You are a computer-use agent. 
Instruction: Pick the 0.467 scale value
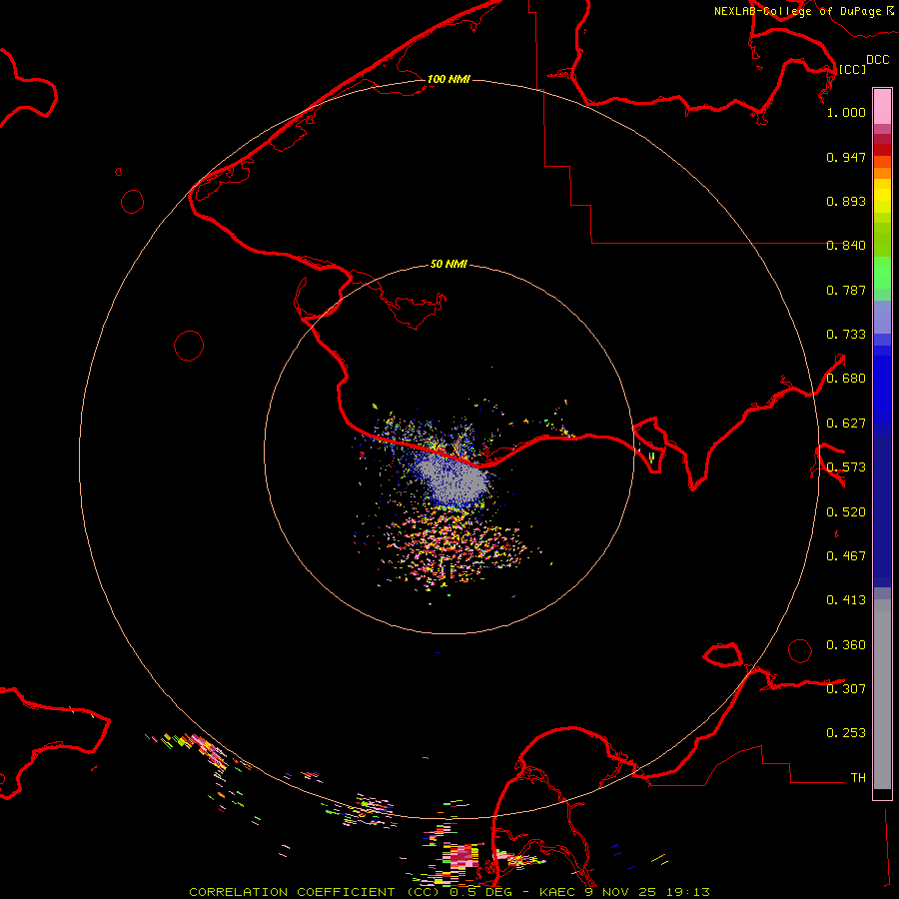[x=846, y=556]
